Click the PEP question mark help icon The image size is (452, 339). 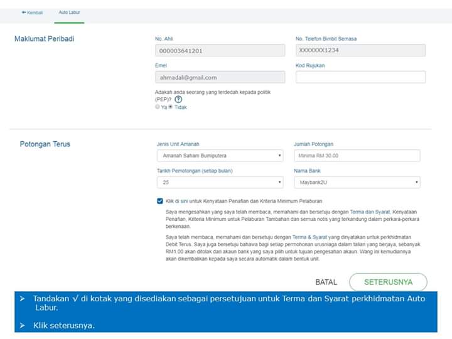(178, 99)
